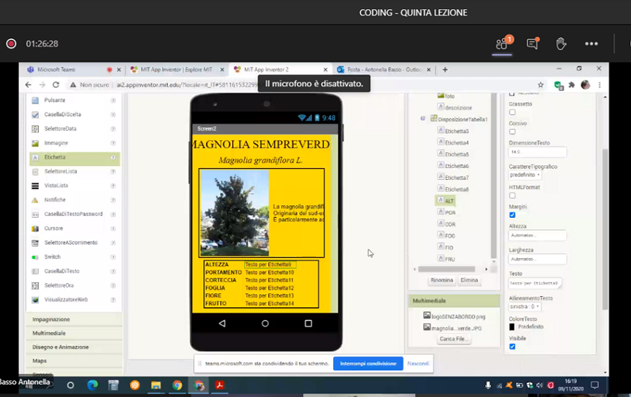This screenshot has height=397, width=631.
Task: Uncheck the Visibile checkbox
Action: (512, 347)
